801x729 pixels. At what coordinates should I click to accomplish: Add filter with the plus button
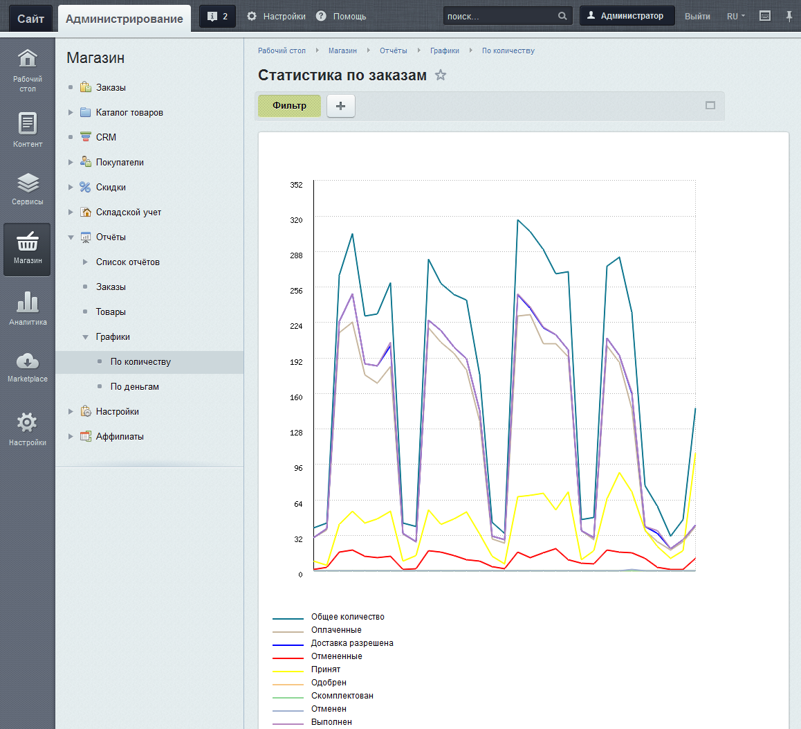(x=341, y=106)
